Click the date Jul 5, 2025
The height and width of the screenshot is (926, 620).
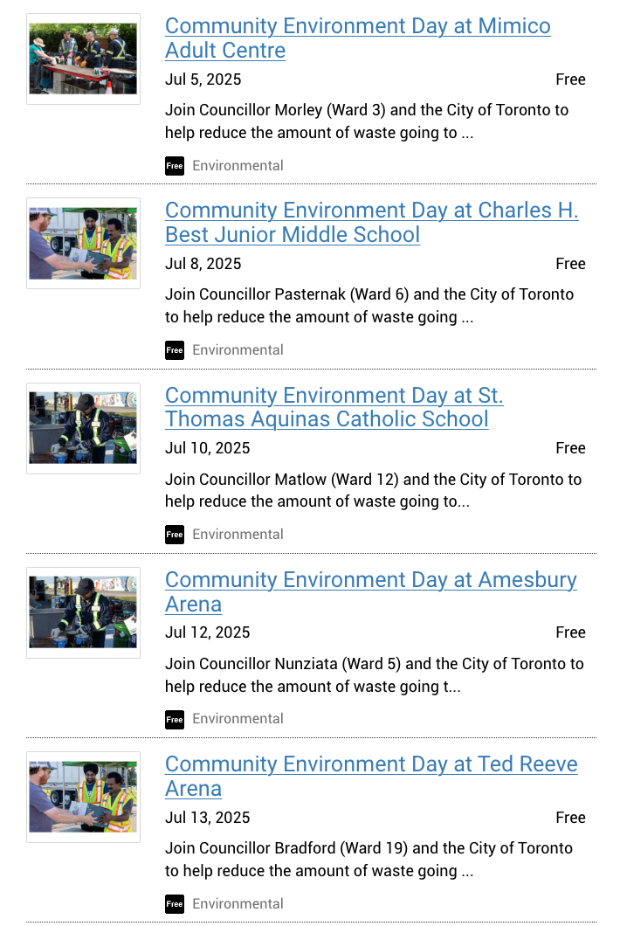(203, 79)
